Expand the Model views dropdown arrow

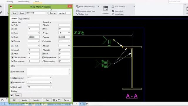(134, 14)
